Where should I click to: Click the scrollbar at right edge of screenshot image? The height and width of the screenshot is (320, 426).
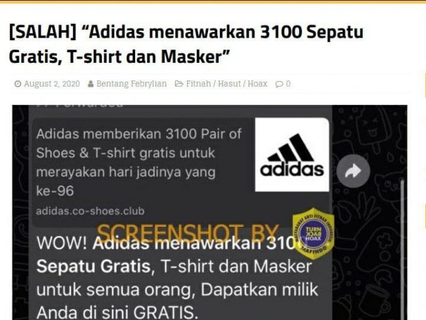tap(402, 250)
